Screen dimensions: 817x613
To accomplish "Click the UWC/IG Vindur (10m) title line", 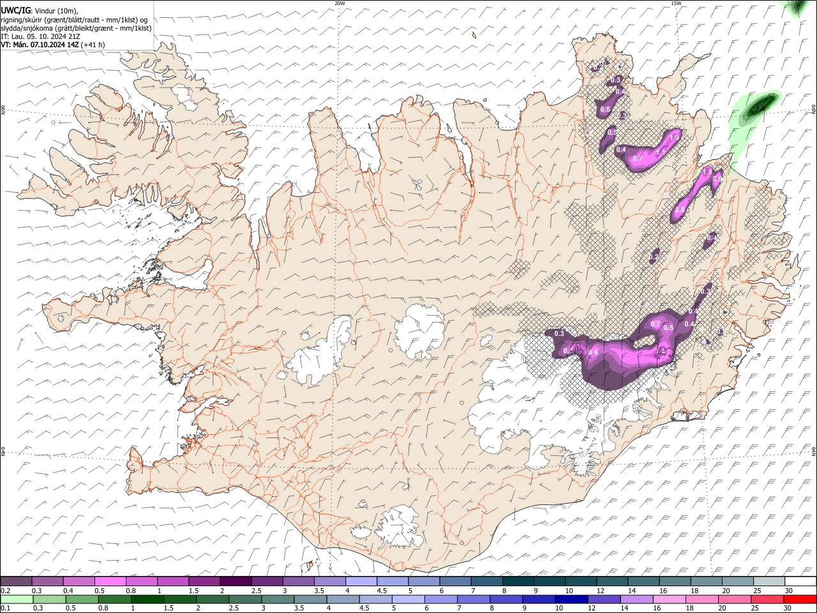I will tap(40, 10).
